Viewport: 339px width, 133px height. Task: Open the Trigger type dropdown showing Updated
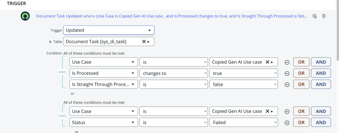pyautogui.click(x=109, y=30)
